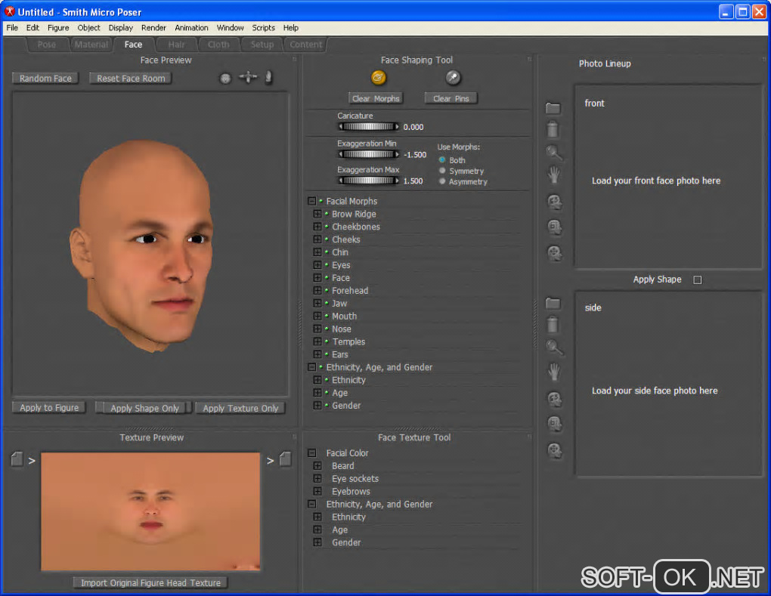
Task: Select the Asymmetry morphs radio option
Action: [x=443, y=181]
